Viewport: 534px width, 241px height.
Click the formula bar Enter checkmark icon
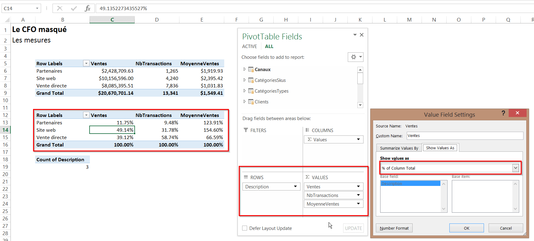[74, 8]
